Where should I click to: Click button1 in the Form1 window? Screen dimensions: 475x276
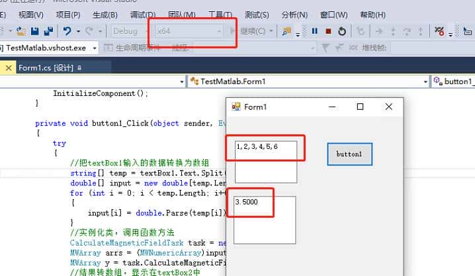[349, 154]
